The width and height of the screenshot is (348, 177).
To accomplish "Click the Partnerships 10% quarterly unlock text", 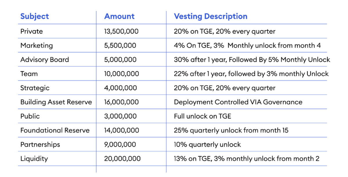I will click(x=207, y=145).
